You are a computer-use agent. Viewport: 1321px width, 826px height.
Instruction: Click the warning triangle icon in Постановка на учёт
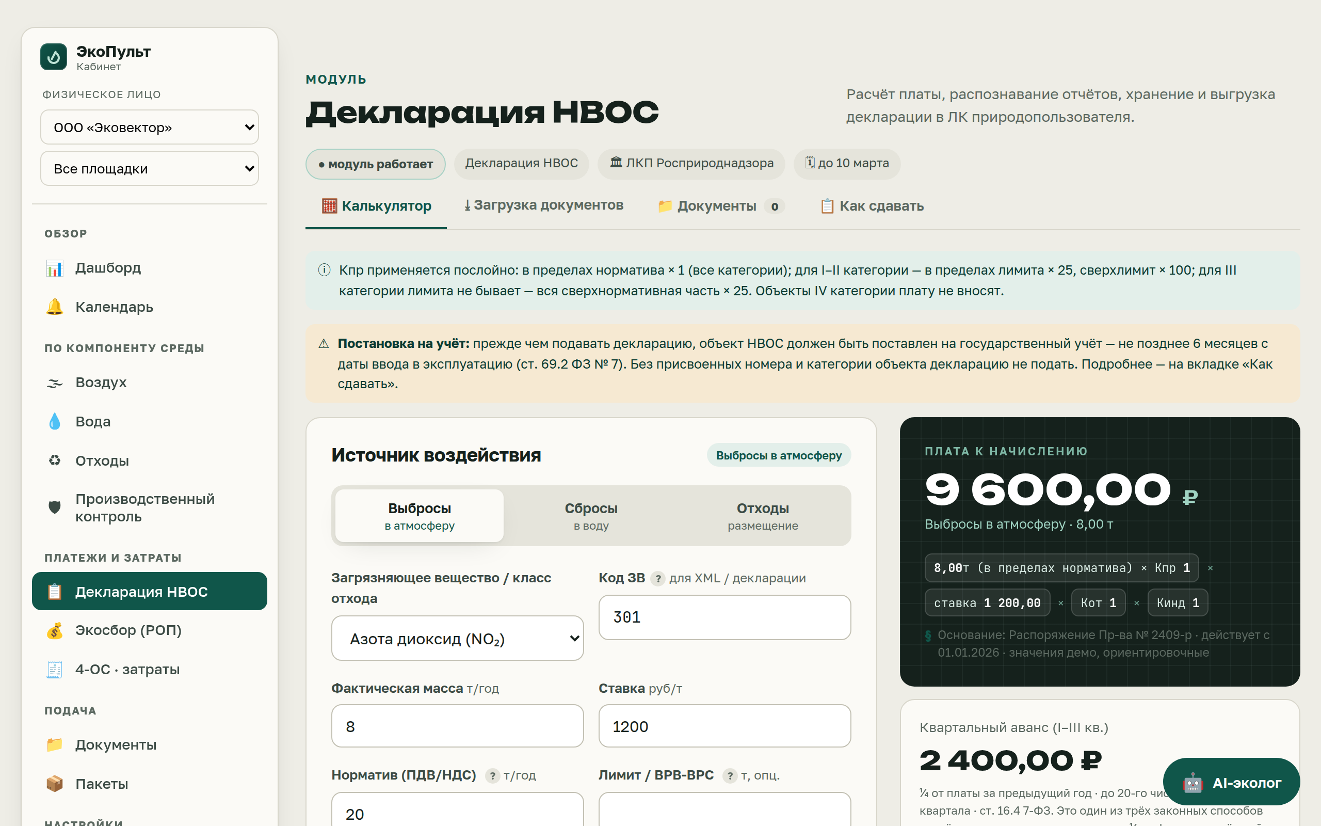324,344
